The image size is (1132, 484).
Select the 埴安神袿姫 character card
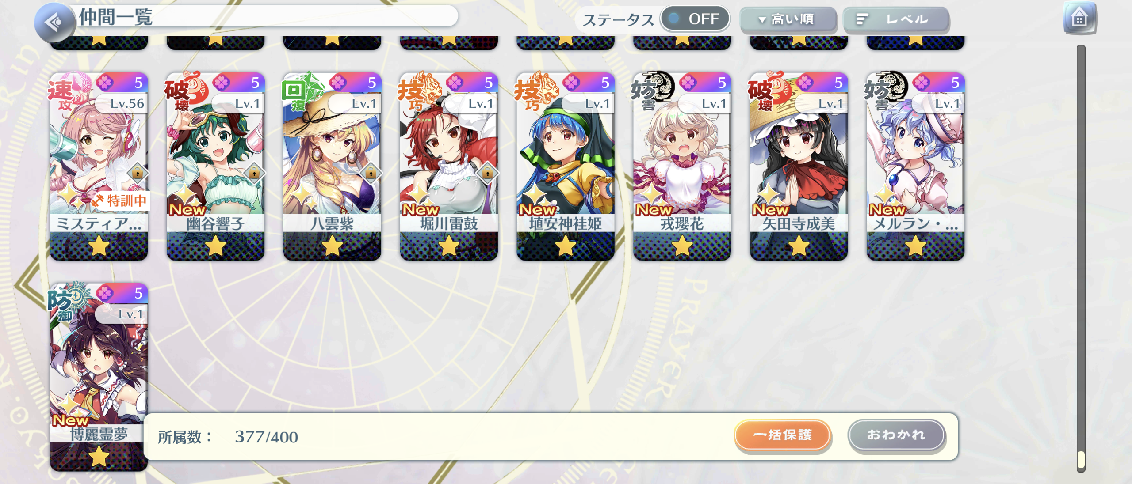tap(565, 166)
